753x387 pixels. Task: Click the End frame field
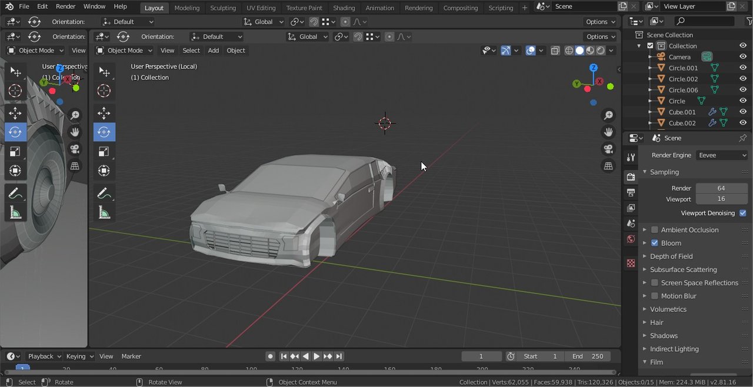[x=588, y=356]
